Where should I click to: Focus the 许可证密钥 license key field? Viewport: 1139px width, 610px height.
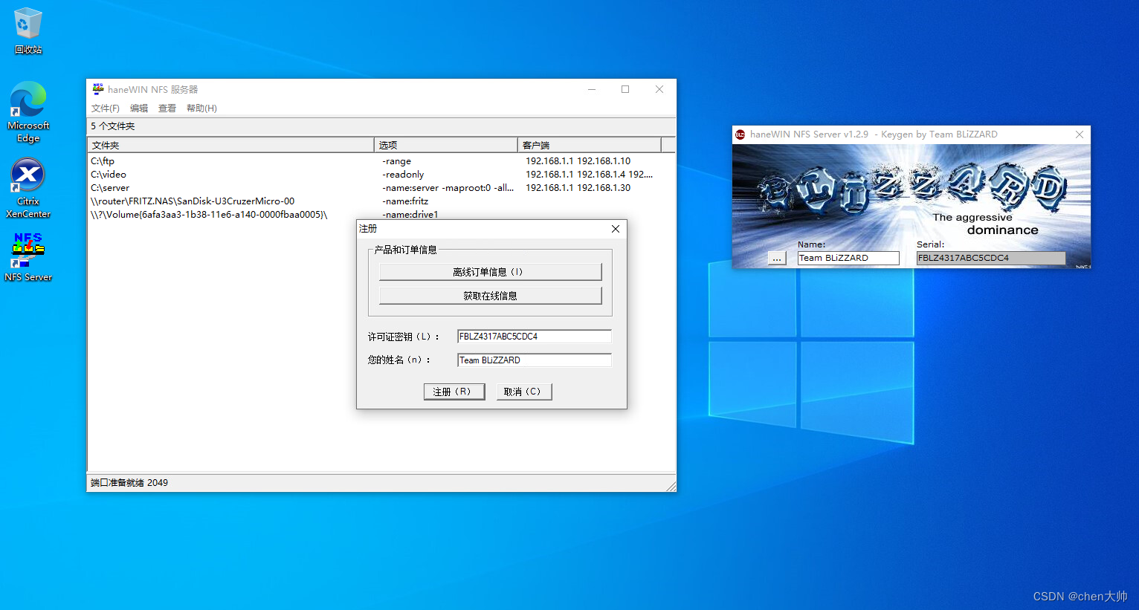(x=534, y=337)
